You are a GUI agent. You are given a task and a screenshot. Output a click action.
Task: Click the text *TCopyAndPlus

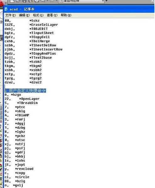[43, 54]
